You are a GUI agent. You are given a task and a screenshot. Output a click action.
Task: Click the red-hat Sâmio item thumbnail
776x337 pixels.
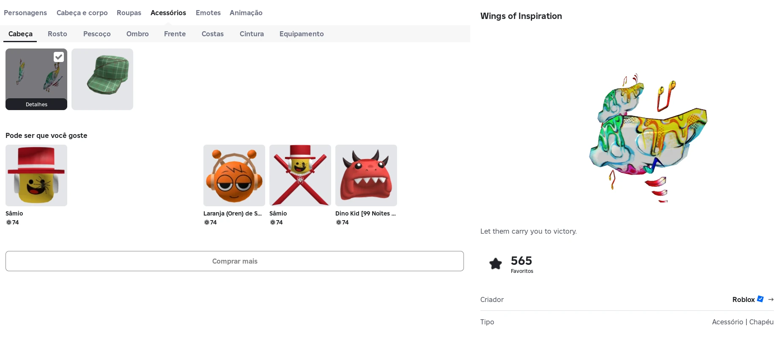(x=36, y=175)
